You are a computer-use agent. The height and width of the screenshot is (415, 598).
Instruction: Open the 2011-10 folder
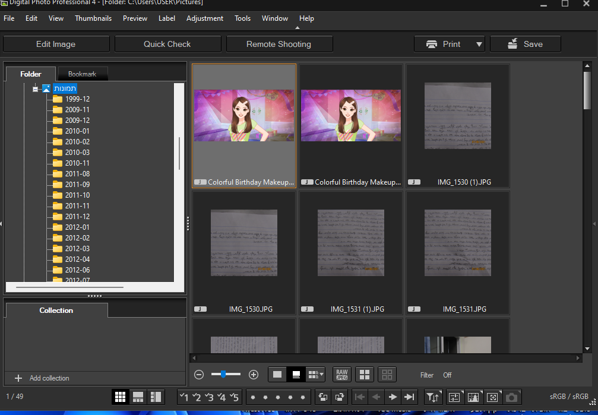tap(72, 195)
